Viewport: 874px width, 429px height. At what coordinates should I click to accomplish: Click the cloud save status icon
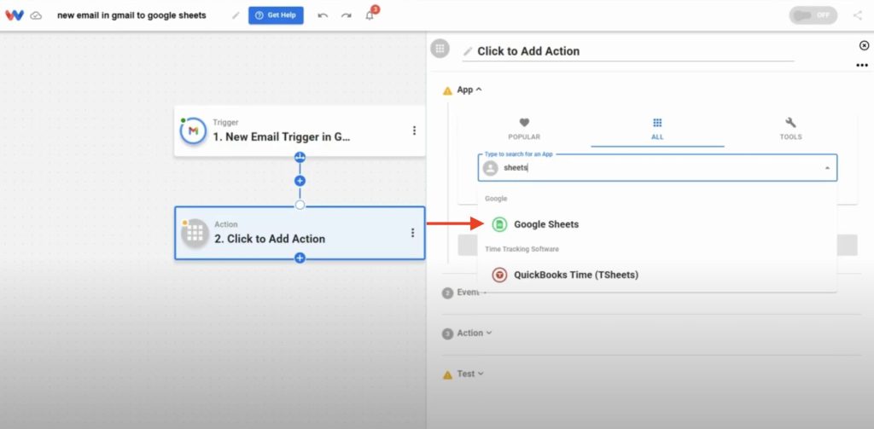pyautogui.click(x=36, y=15)
